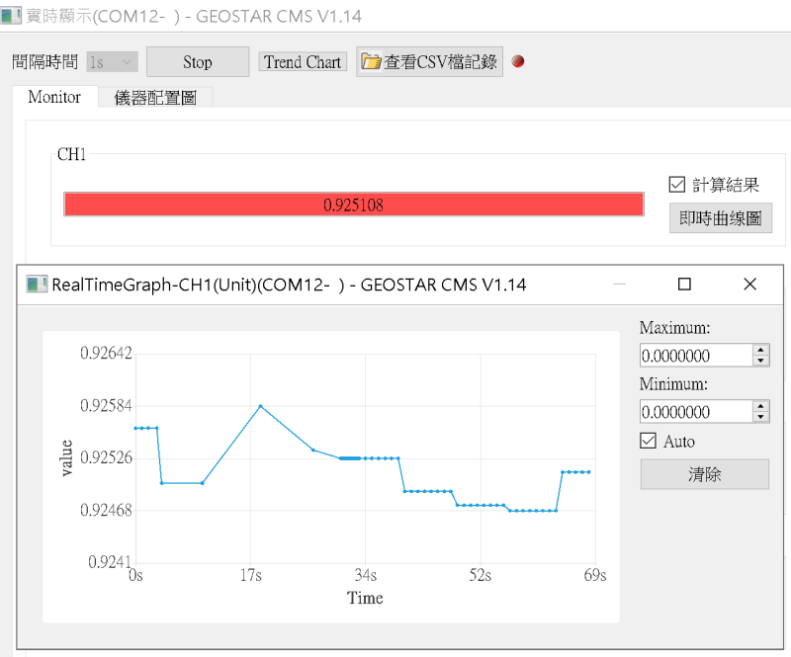
Task: Uncheck the Auto scale checkbox
Action: (649, 441)
